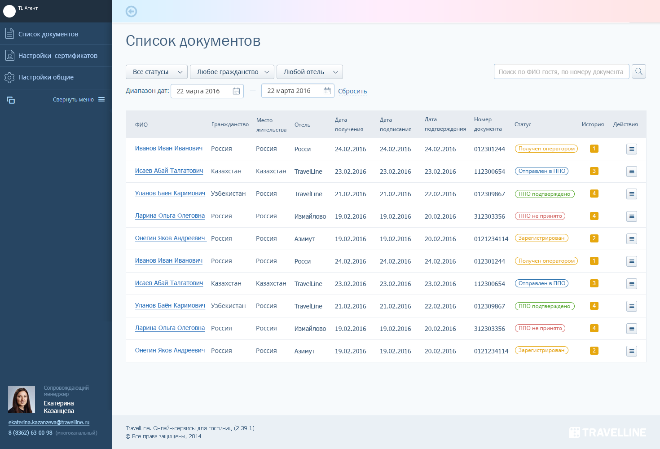Click ППО не принято status in first Ларина row

[540, 216]
